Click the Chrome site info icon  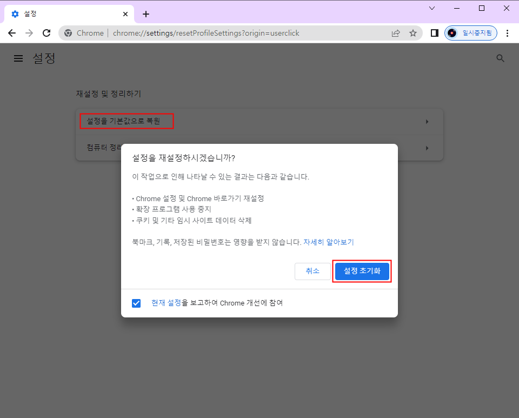pyautogui.click(x=68, y=33)
